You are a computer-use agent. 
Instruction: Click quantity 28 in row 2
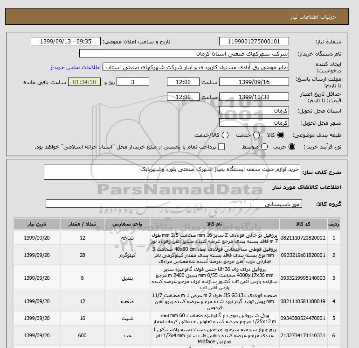click(83, 255)
